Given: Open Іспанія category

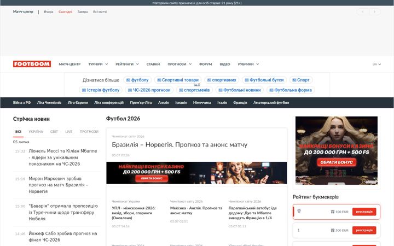Looking at the screenshot, I should click(x=181, y=103).
